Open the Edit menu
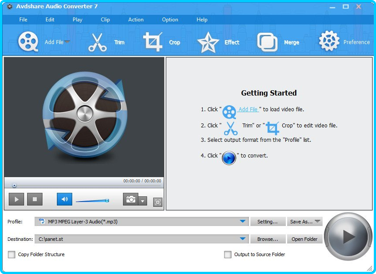Viewport: 376px width, 274px height. (x=50, y=20)
